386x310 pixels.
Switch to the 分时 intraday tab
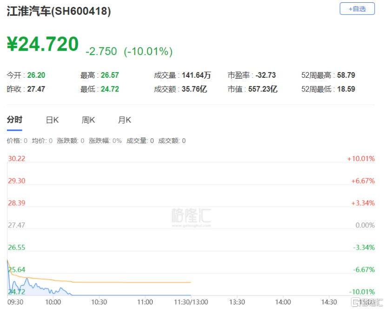(14, 120)
